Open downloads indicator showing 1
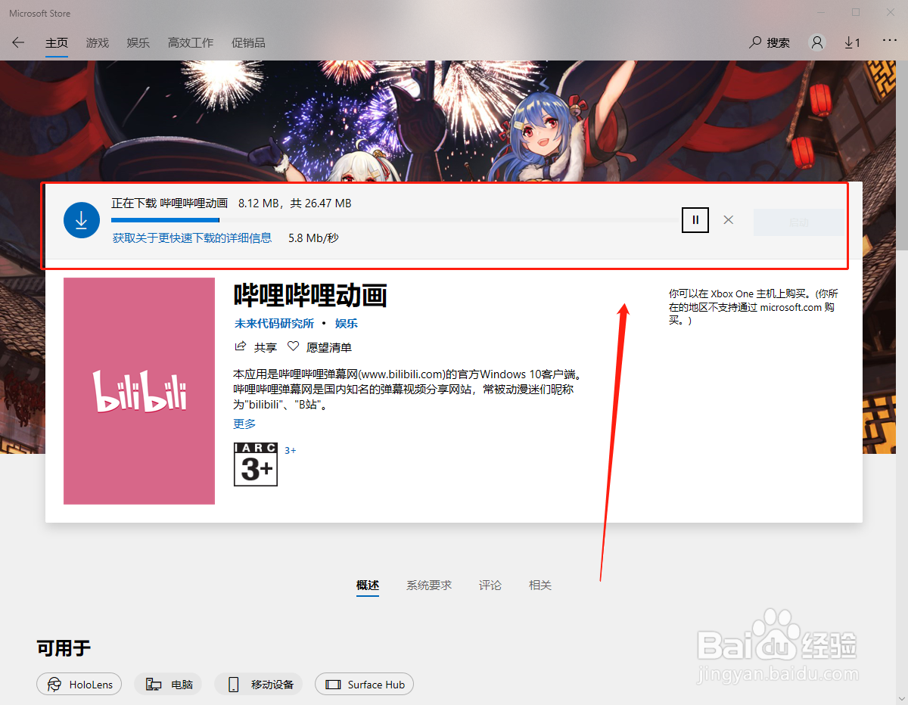The width and height of the screenshot is (908, 705). (x=852, y=43)
